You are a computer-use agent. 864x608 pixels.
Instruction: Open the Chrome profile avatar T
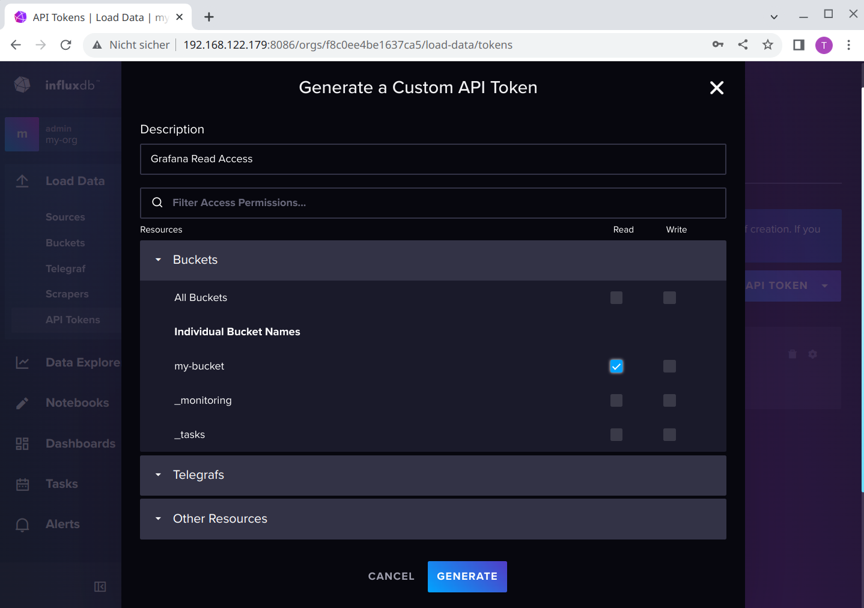coord(824,45)
